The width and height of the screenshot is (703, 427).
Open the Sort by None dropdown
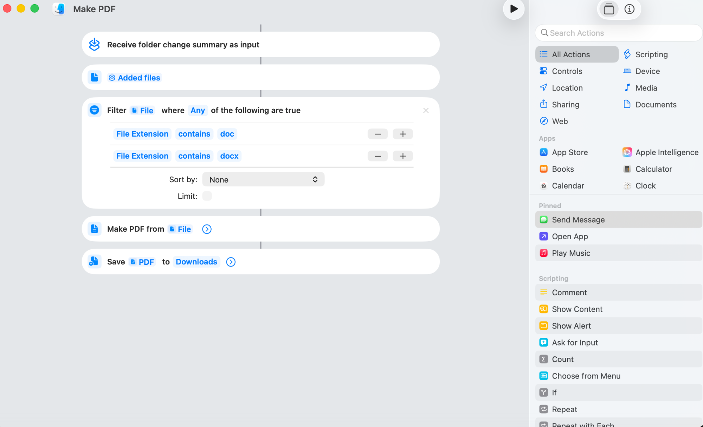coord(263,179)
